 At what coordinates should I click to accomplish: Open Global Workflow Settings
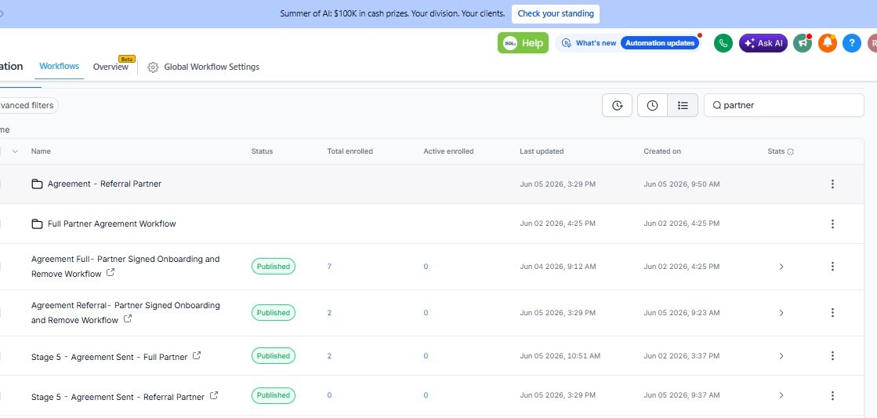coord(212,67)
